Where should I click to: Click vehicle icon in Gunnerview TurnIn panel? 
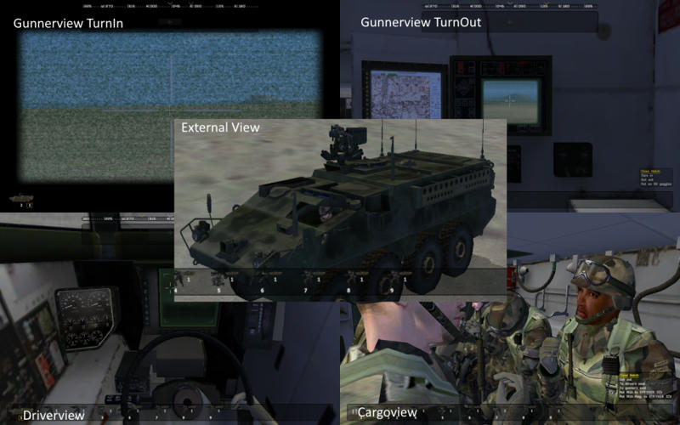pyautogui.click(x=21, y=198)
